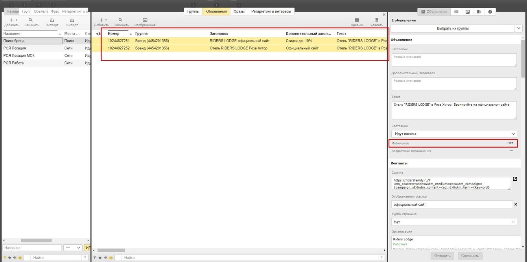Click star filter icon under campaigns list
527x262 pixels.
(x=9, y=258)
